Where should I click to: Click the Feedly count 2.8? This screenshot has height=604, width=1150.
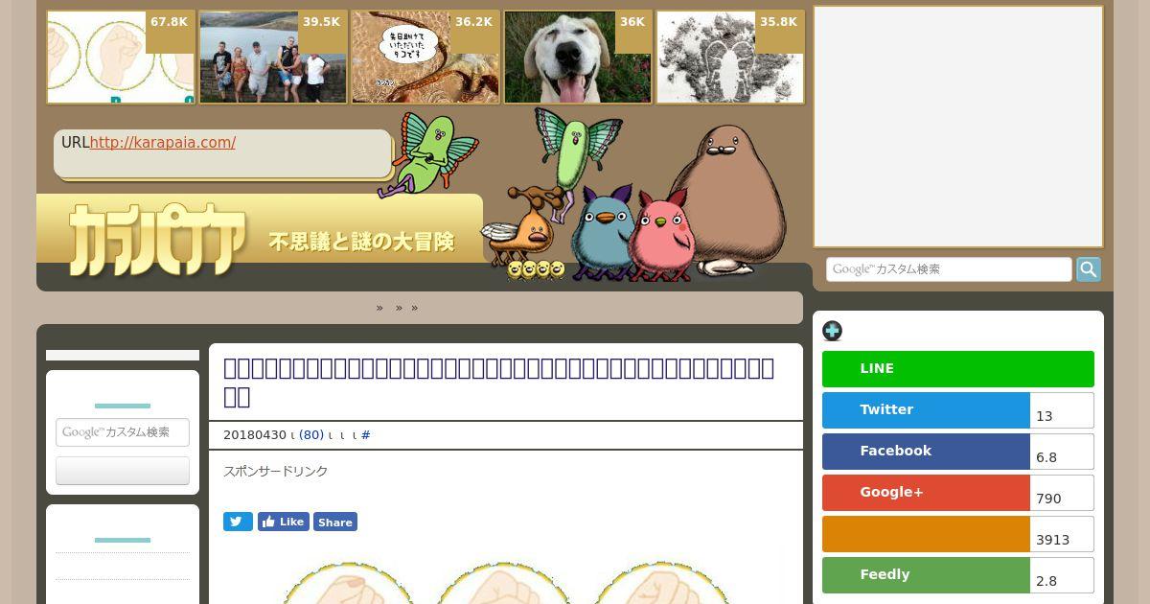(x=1062, y=575)
